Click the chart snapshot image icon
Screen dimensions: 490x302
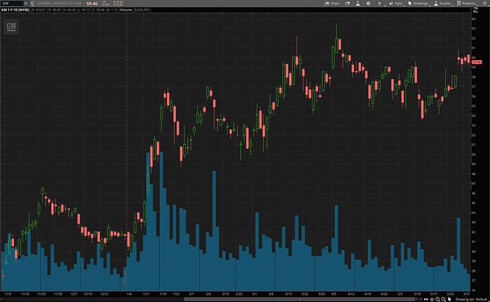coord(347,3)
